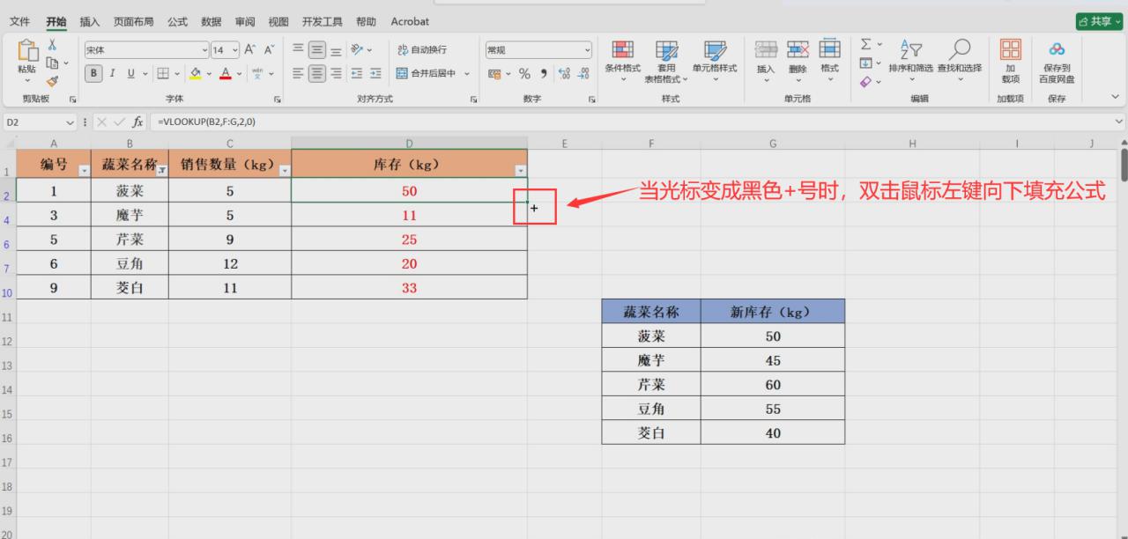1128x539 pixels.
Task: Open filter dropdown on 蔬菜名称 header
Action: pos(161,171)
